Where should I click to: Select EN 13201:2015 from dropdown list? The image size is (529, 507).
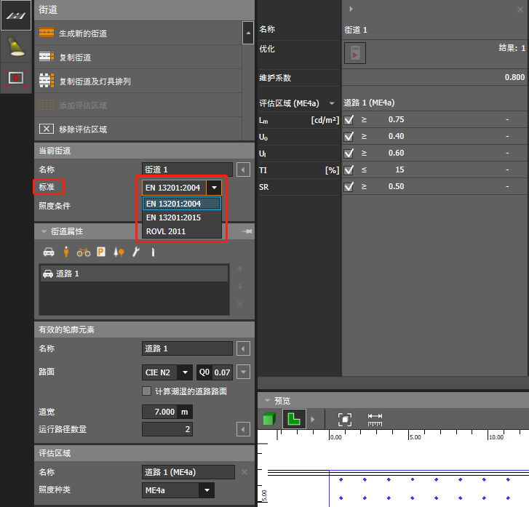182,217
